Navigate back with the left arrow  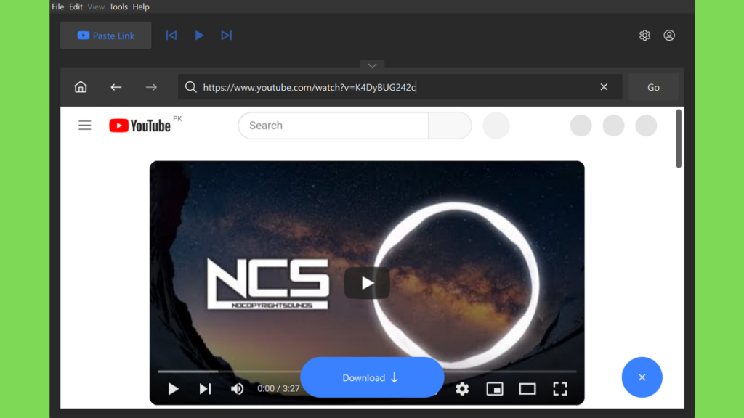(116, 87)
